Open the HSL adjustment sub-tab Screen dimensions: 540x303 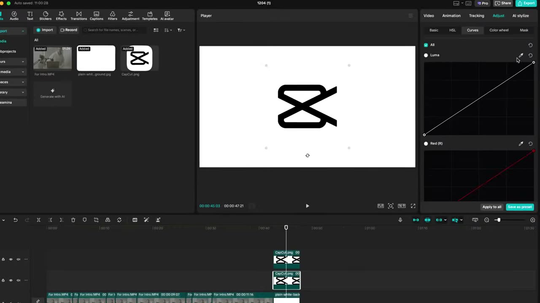tap(452, 30)
